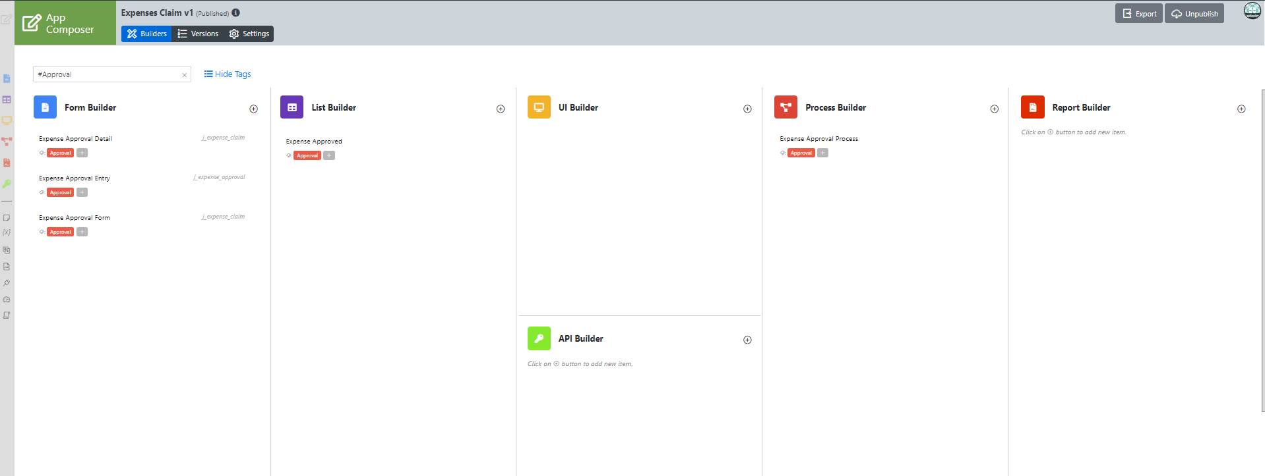This screenshot has height=476, width=1265.
Task: Click the Expenses Claim v1 title
Action: (x=157, y=13)
